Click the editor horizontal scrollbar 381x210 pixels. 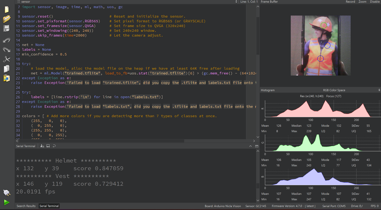pos(109,141)
